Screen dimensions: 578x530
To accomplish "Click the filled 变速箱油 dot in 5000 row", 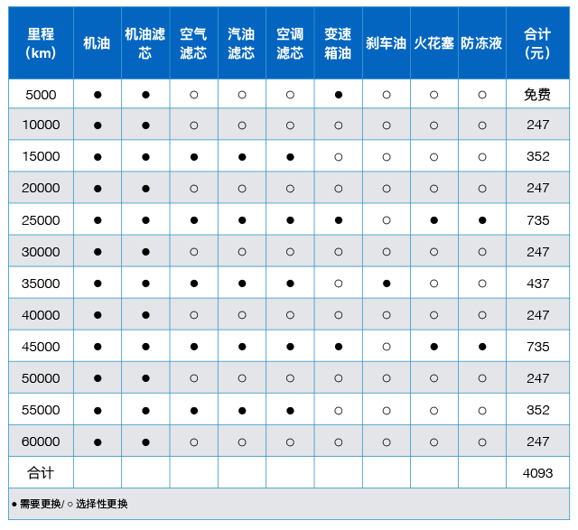I will pos(338,94).
